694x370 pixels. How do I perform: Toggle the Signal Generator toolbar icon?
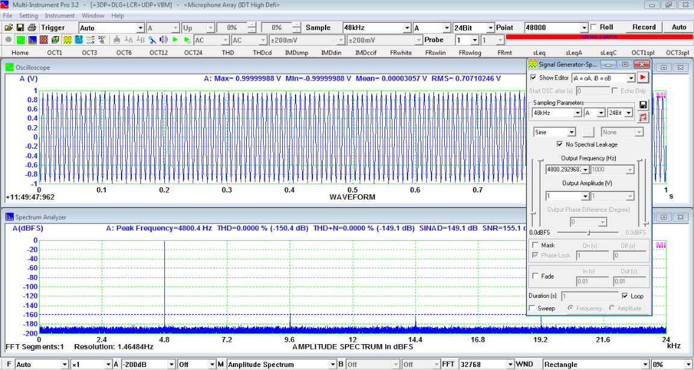(67, 40)
